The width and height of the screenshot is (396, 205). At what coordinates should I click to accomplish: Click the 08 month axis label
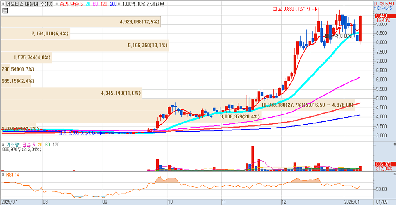[45, 202]
